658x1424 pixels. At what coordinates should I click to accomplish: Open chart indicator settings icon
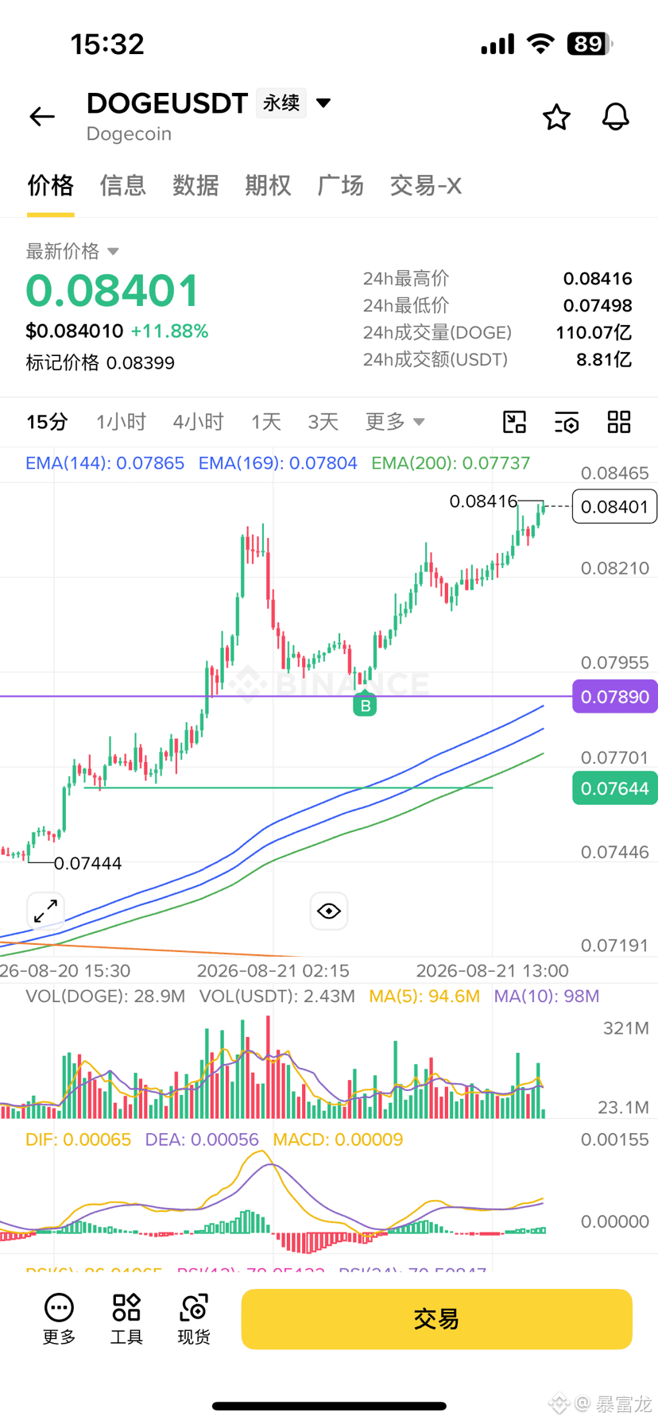click(x=567, y=422)
